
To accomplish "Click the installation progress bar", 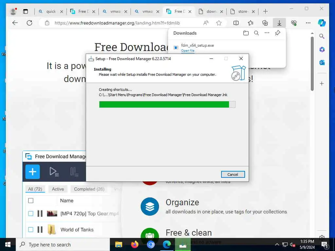I will pyautogui.click(x=167, y=104).
